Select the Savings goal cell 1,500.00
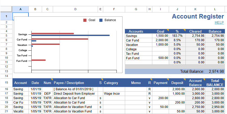 pyautogui.click(x=160, y=36)
